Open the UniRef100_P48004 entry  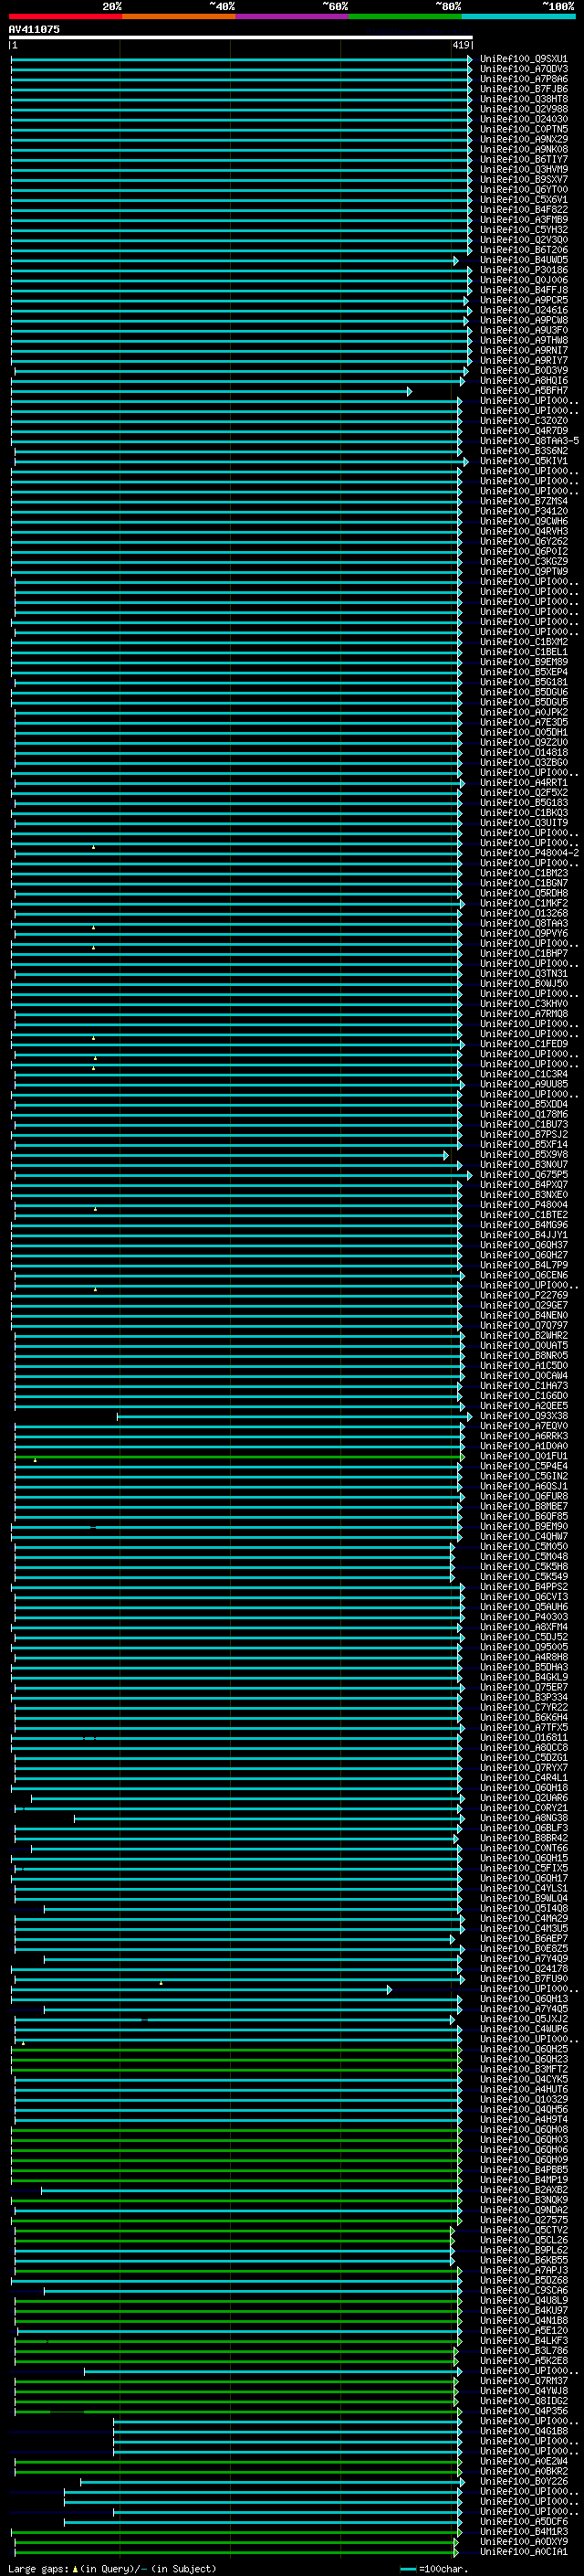pyautogui.click(x=523, y=1205)
